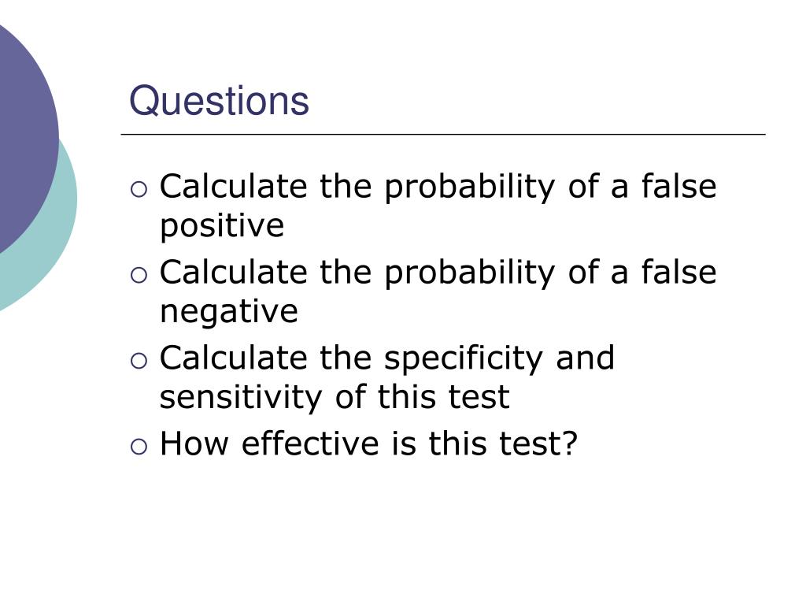The image size is (806, 605).
Task: Click 'sensitivity of this test' line
Action: [335, 397]
